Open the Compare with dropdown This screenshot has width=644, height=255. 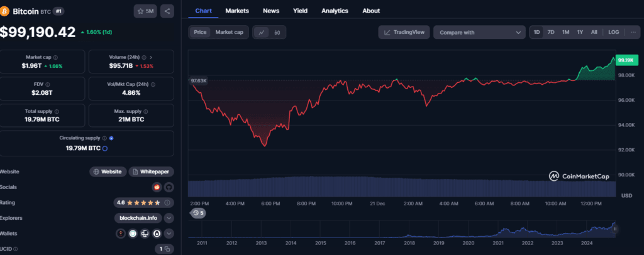click(x=479, y=33)
